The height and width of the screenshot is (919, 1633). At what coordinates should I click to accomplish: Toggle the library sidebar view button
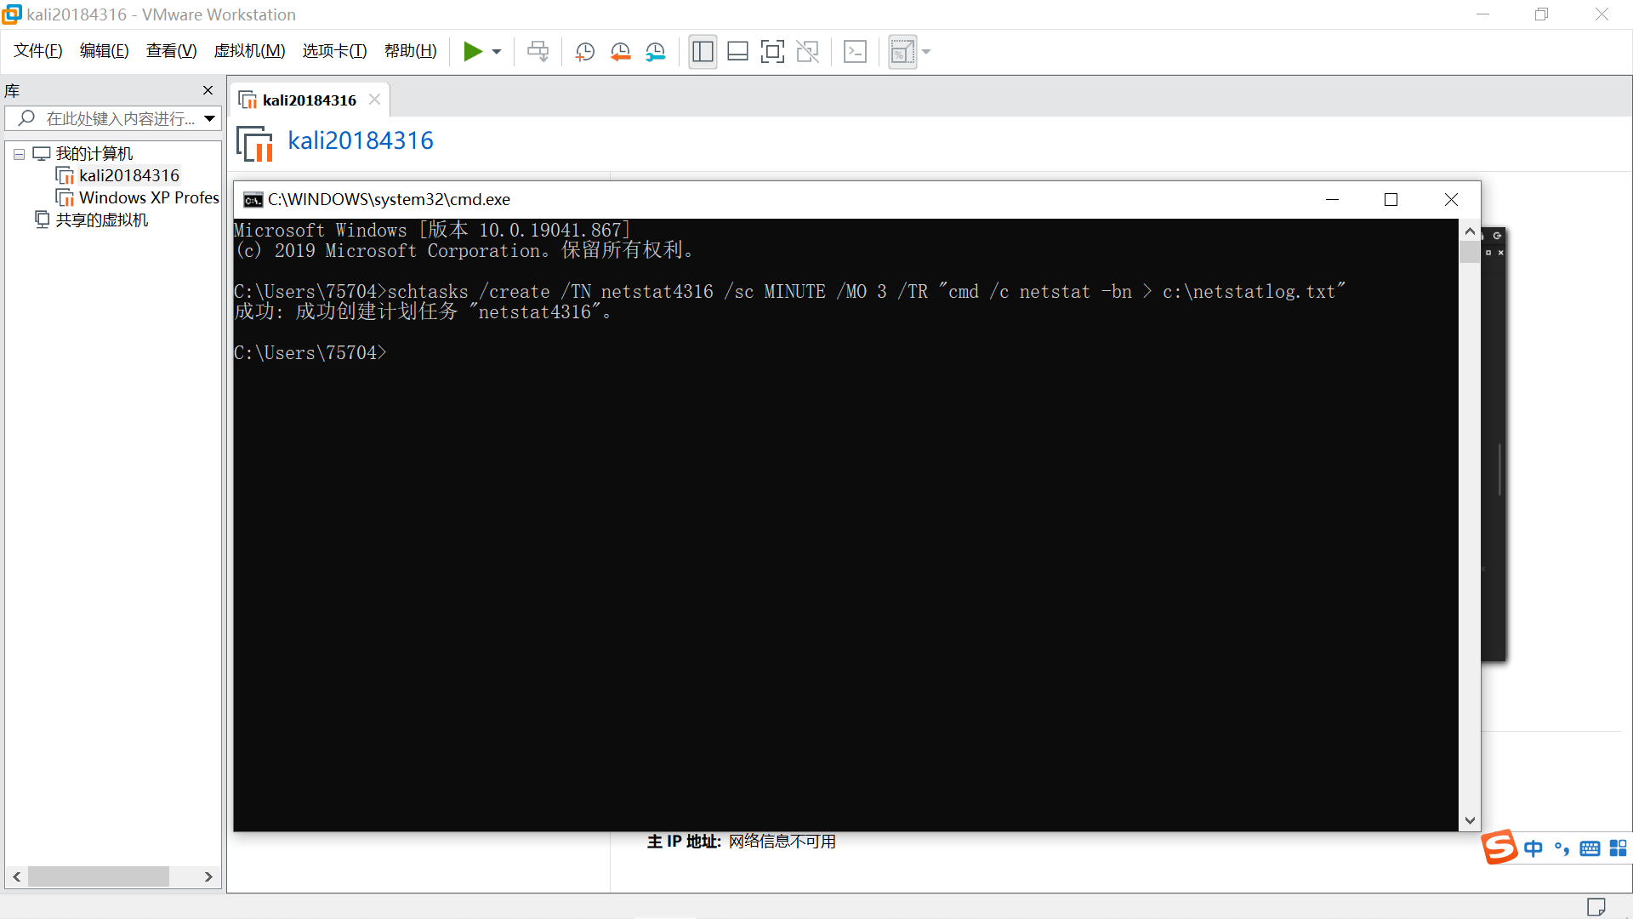(703, 52)
